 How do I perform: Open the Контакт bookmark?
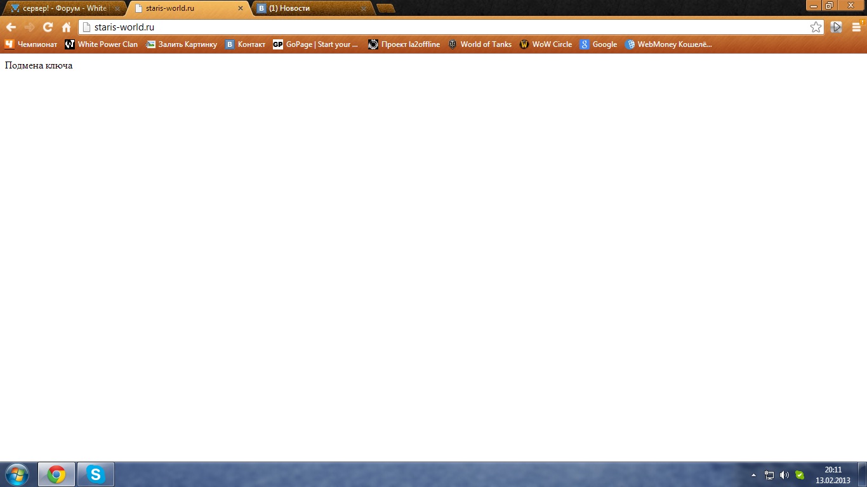coord(246,44)
